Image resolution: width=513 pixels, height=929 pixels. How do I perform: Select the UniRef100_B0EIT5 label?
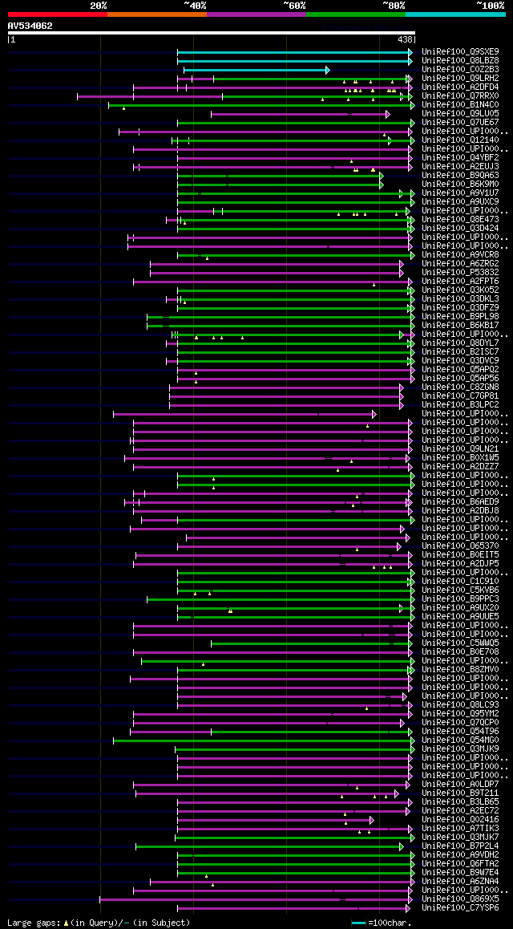pyautogui.click(x=460, y=555)
